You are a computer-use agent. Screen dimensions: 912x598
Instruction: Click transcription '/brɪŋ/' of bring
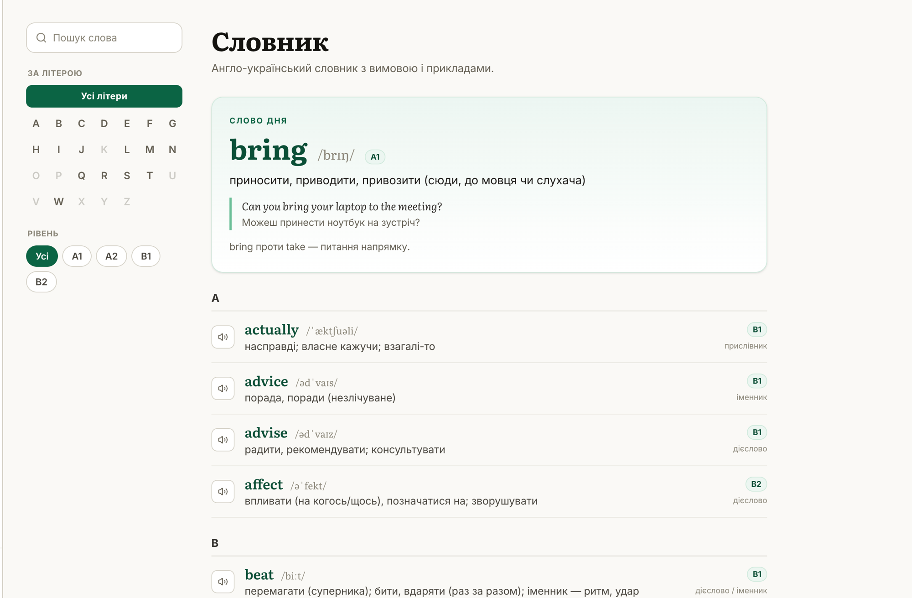(x=336, y=156)
